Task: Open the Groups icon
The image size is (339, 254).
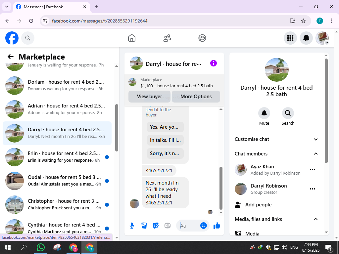Action: [202, 38]
